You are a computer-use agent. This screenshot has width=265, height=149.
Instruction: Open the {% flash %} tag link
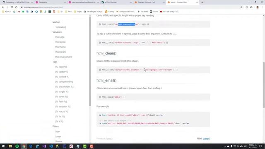[61, 101]
